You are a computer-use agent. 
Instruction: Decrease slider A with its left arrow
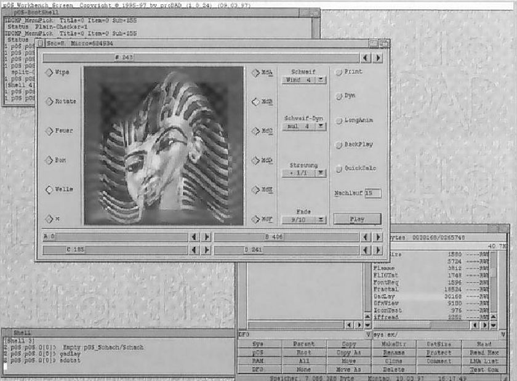[194, 237]
